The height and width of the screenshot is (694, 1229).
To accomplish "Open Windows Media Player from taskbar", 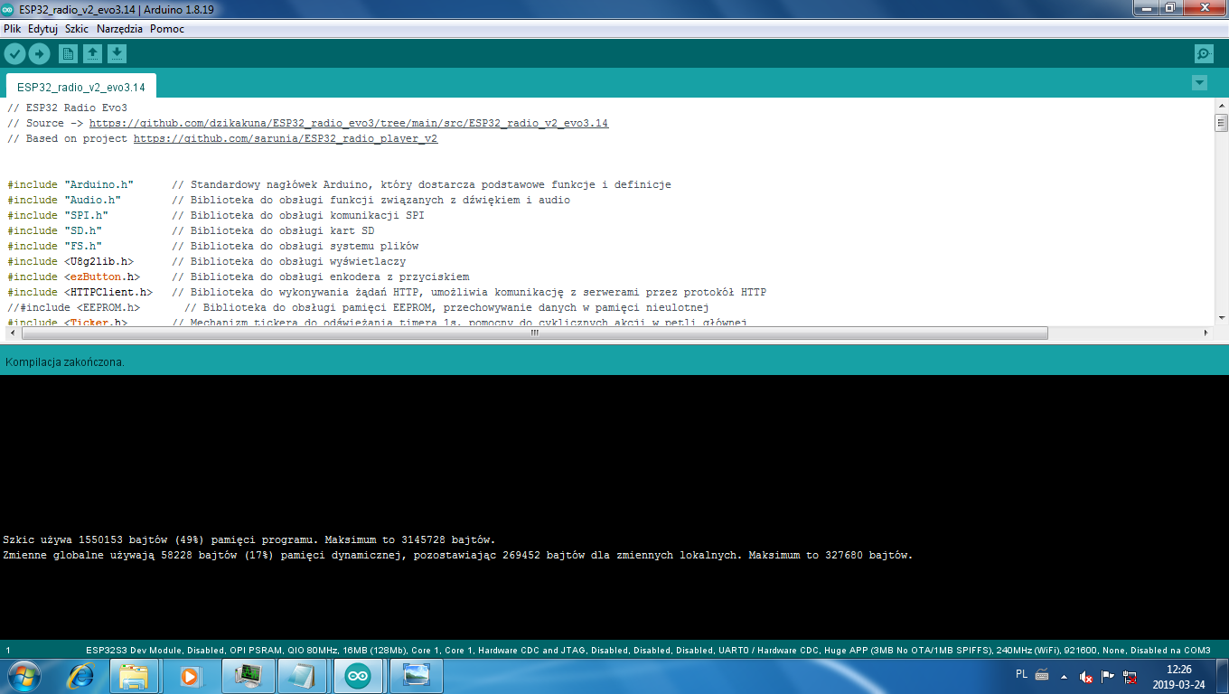I will pos(191,675).
